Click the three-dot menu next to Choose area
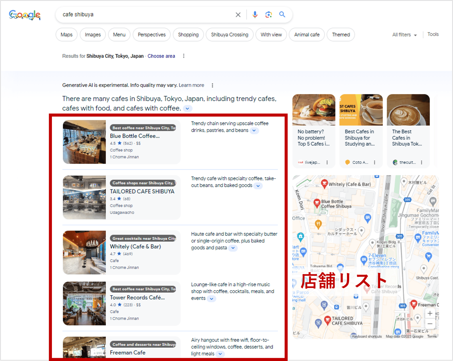The height and width of the screenshot is (361, 453). pos(184,56)
